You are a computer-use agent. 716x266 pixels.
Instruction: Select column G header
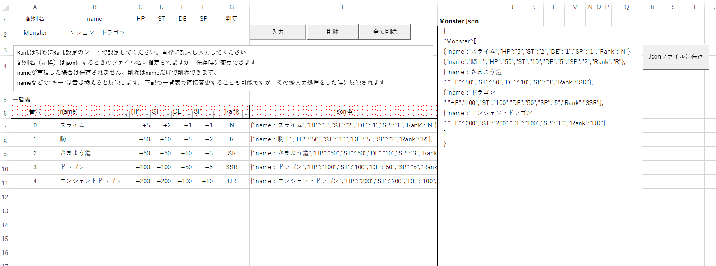pyautogui.click(x=232, y=7)
